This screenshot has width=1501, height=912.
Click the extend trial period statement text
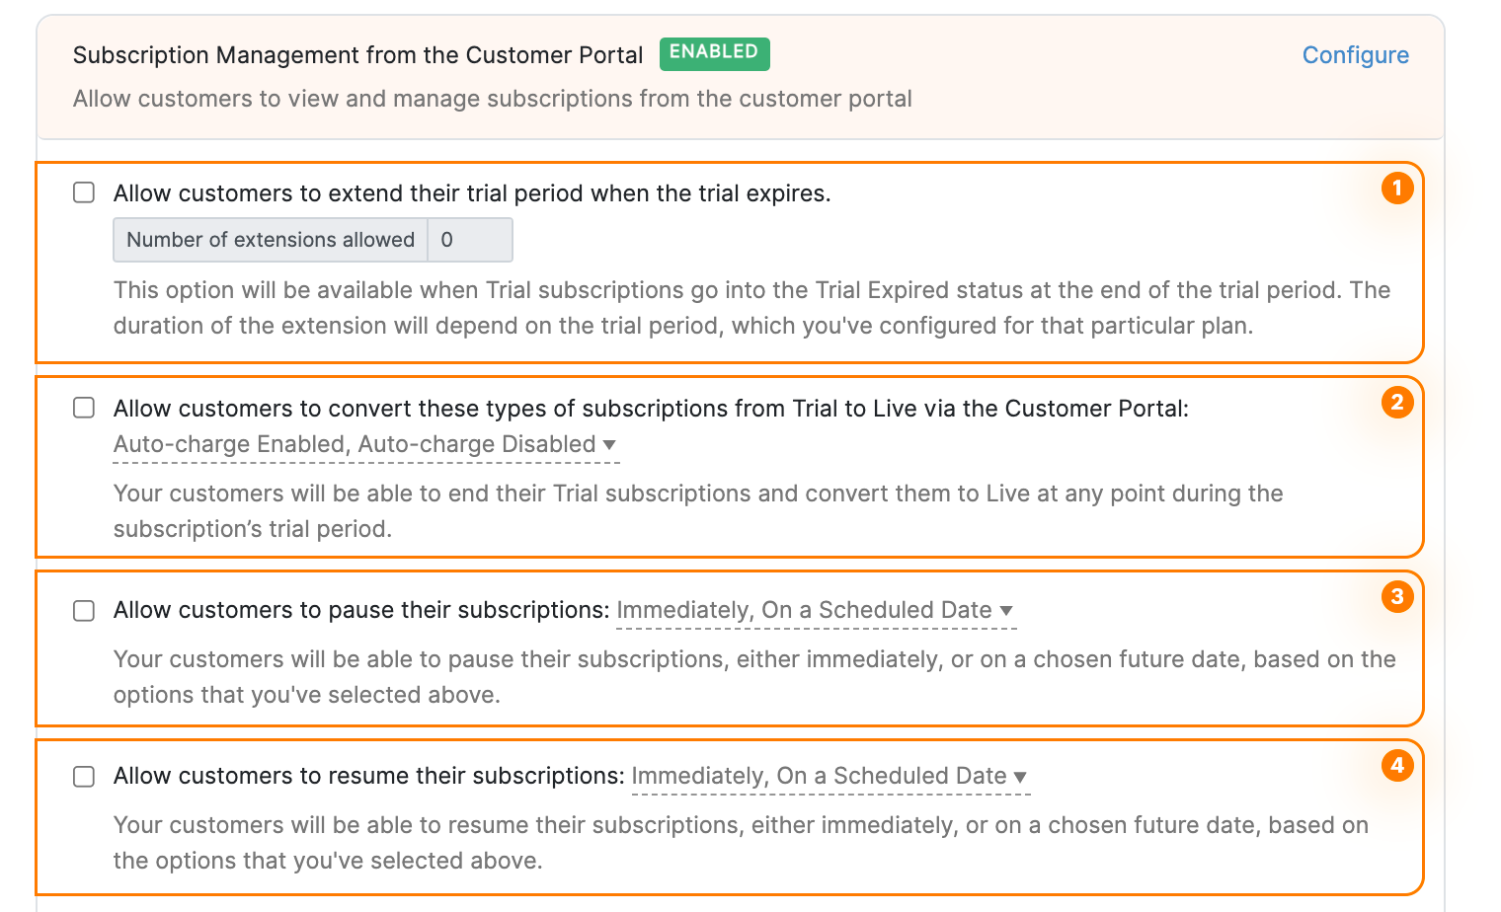pyautogui.click(x=472, y=193)
